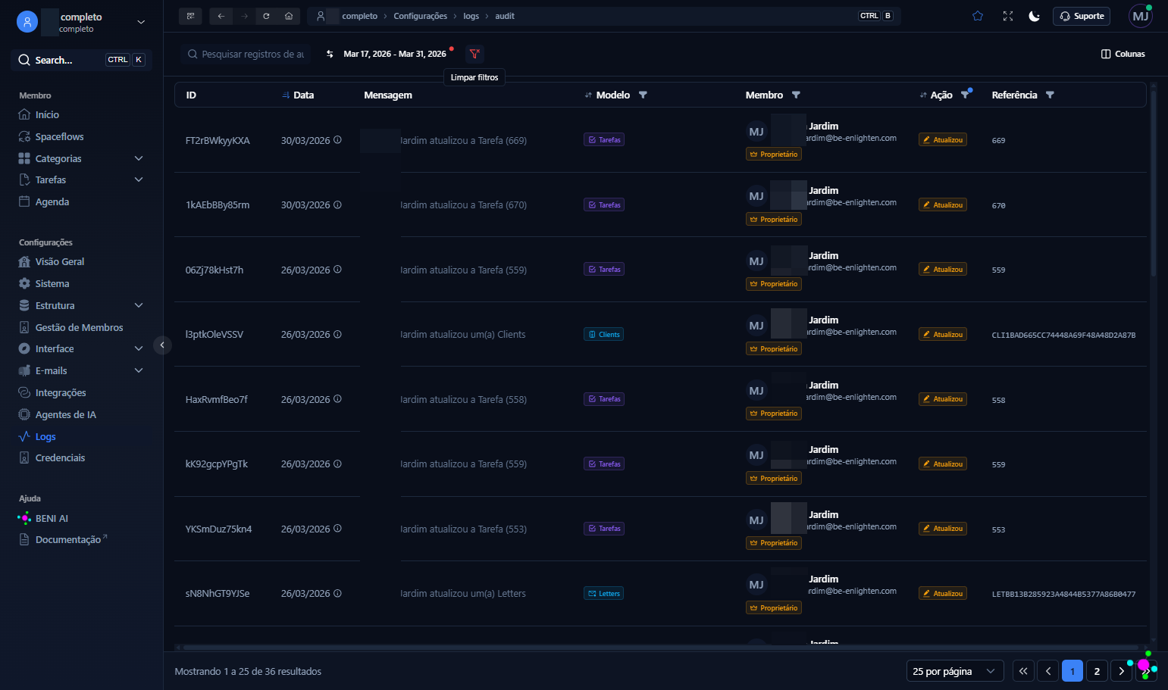Open the 25 por página dropdown

955,671
